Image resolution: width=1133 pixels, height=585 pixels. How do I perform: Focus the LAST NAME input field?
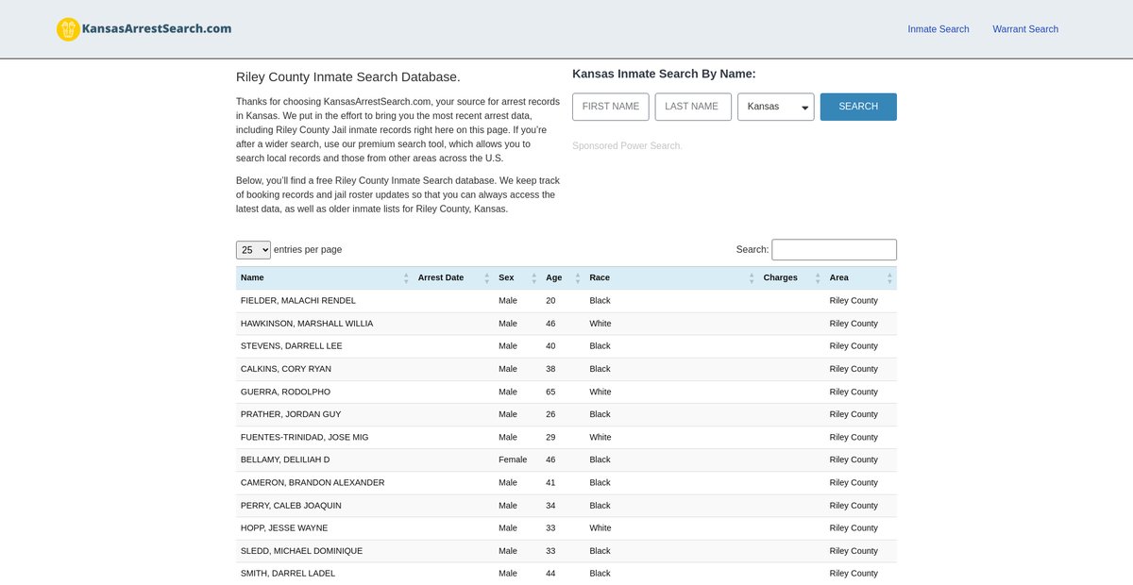pos(692,107)
